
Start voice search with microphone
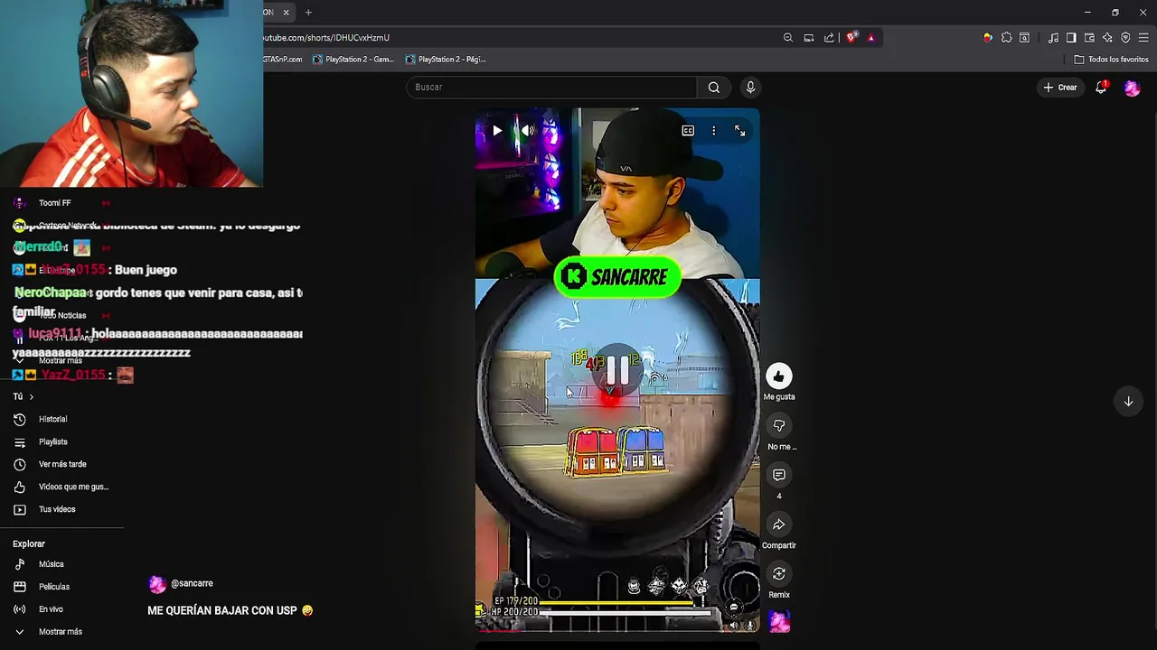750,88
